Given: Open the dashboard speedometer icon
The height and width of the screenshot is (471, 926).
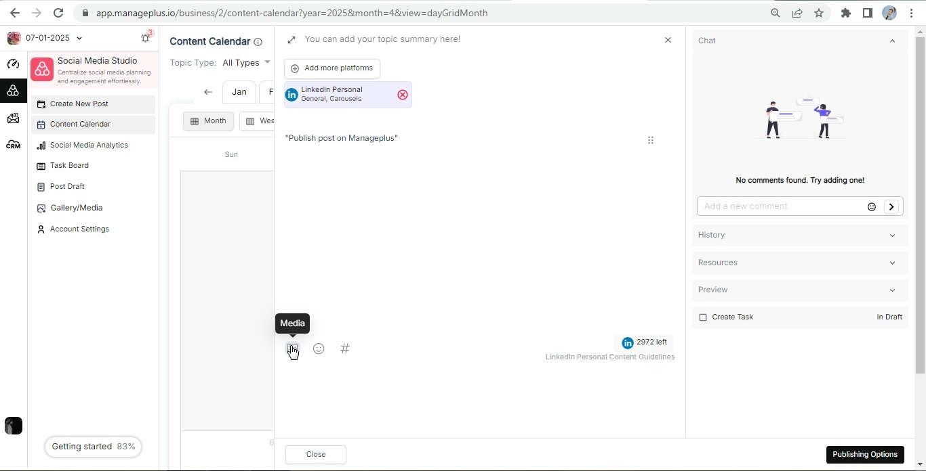Looking at the screenshot, I should tap(14, 64).
